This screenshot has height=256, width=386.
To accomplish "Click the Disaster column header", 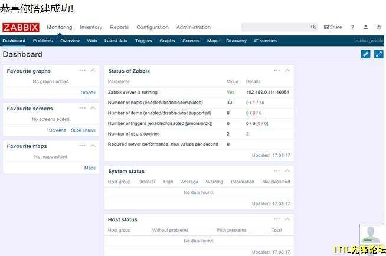I will tap(147, 182).
